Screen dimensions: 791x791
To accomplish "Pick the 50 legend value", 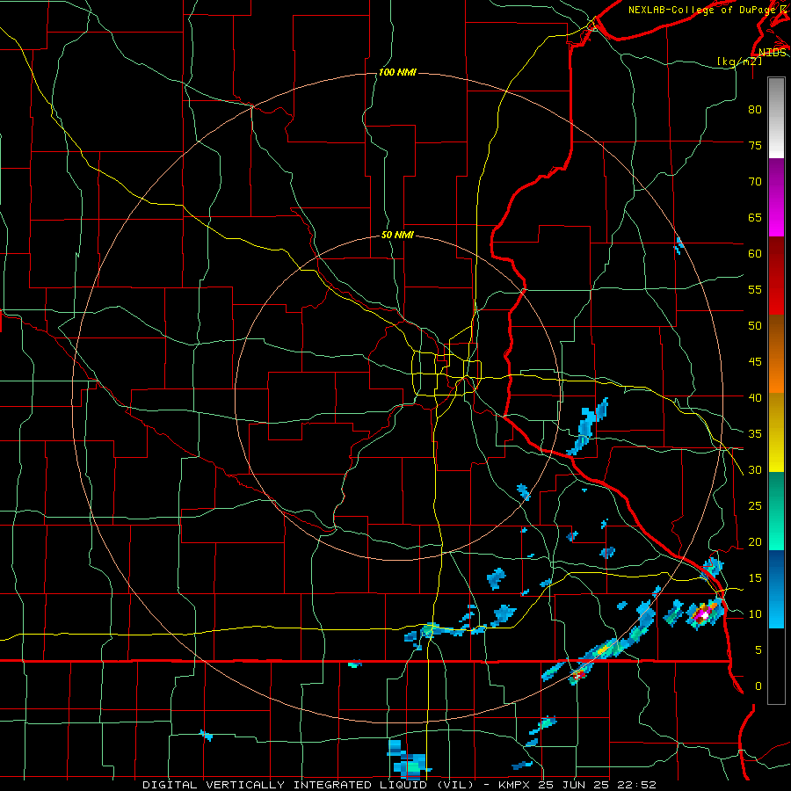I will (x=755, y=325).
